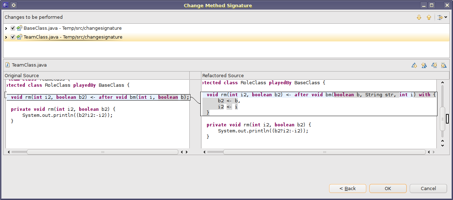The width and height of the screenshot is (453, 200).
Task: Click the pin button in the title bar
Action: [13, 5]
